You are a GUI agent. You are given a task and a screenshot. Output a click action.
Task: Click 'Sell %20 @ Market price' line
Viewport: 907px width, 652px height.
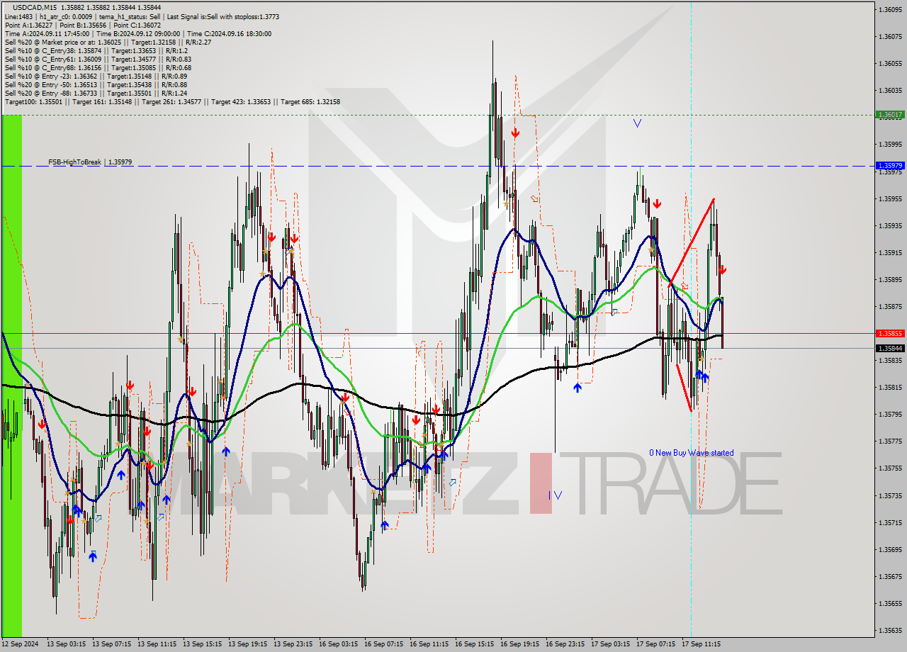click(x=108, y=42)
